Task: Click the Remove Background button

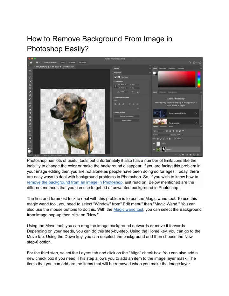Action: click(127, 116)
